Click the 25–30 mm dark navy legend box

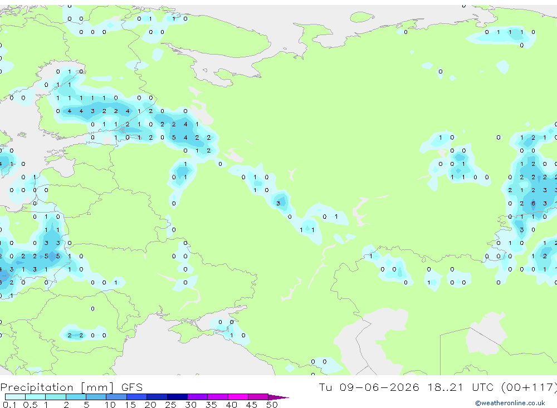(177, 397)
